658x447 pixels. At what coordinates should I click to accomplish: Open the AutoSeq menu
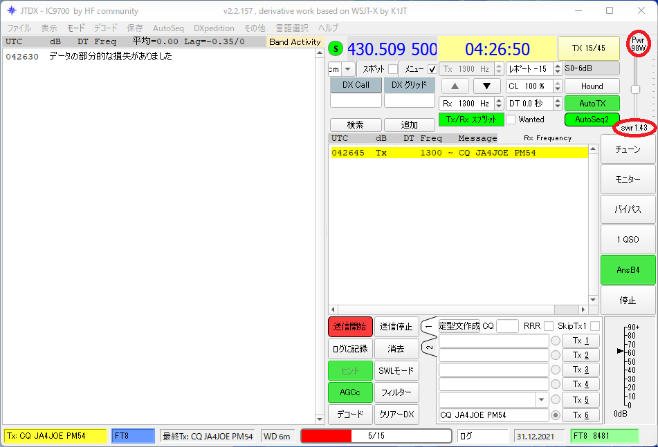click(x=168, y=28)
